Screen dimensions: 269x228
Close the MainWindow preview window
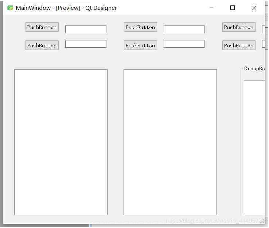[254, 8]
